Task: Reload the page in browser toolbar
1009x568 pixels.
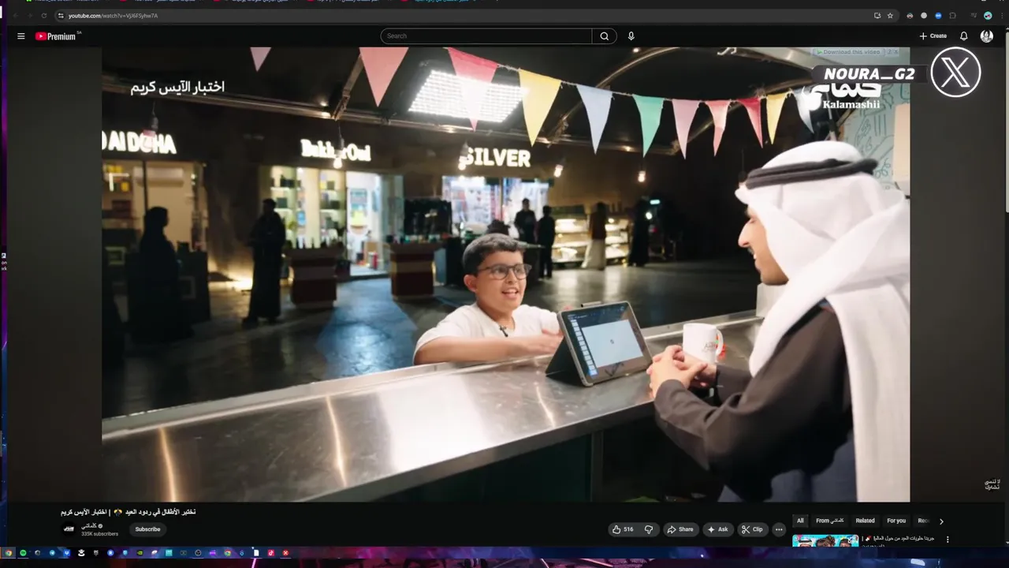Action: pos(43,16)
